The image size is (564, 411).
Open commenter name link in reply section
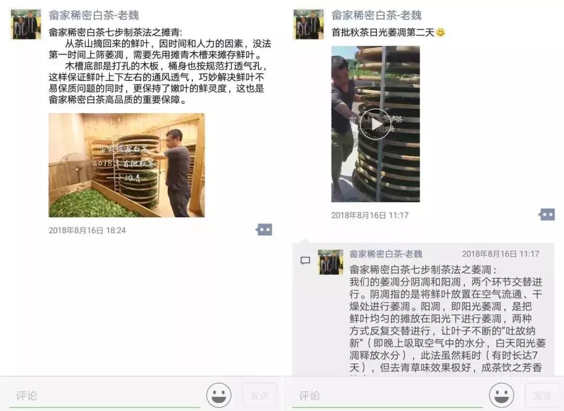click(386, 254)
